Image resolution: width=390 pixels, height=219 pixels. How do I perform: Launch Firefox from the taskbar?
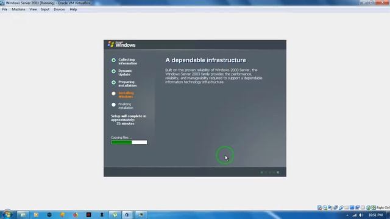click(x=76, y=215)
